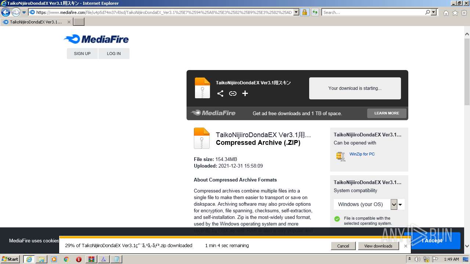Click the taskbar clock showing 1:49 AM

point(451,259)
